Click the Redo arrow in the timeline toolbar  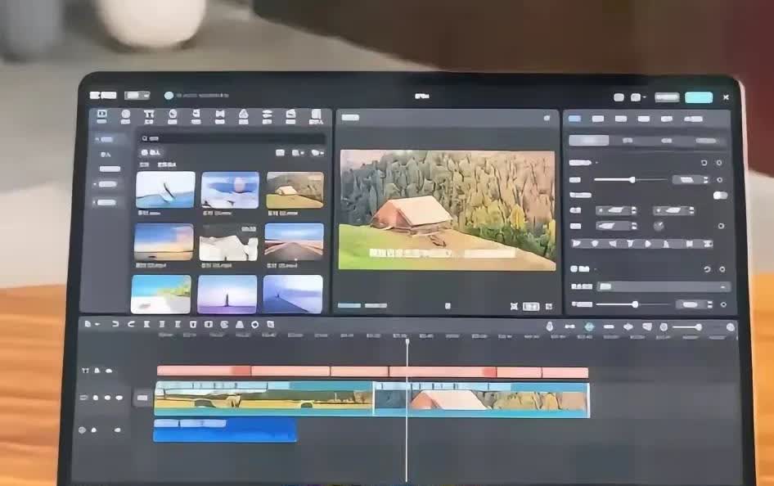131,324
